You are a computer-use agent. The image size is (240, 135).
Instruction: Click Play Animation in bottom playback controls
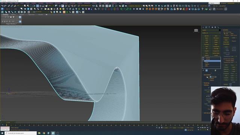click(203, 127)
